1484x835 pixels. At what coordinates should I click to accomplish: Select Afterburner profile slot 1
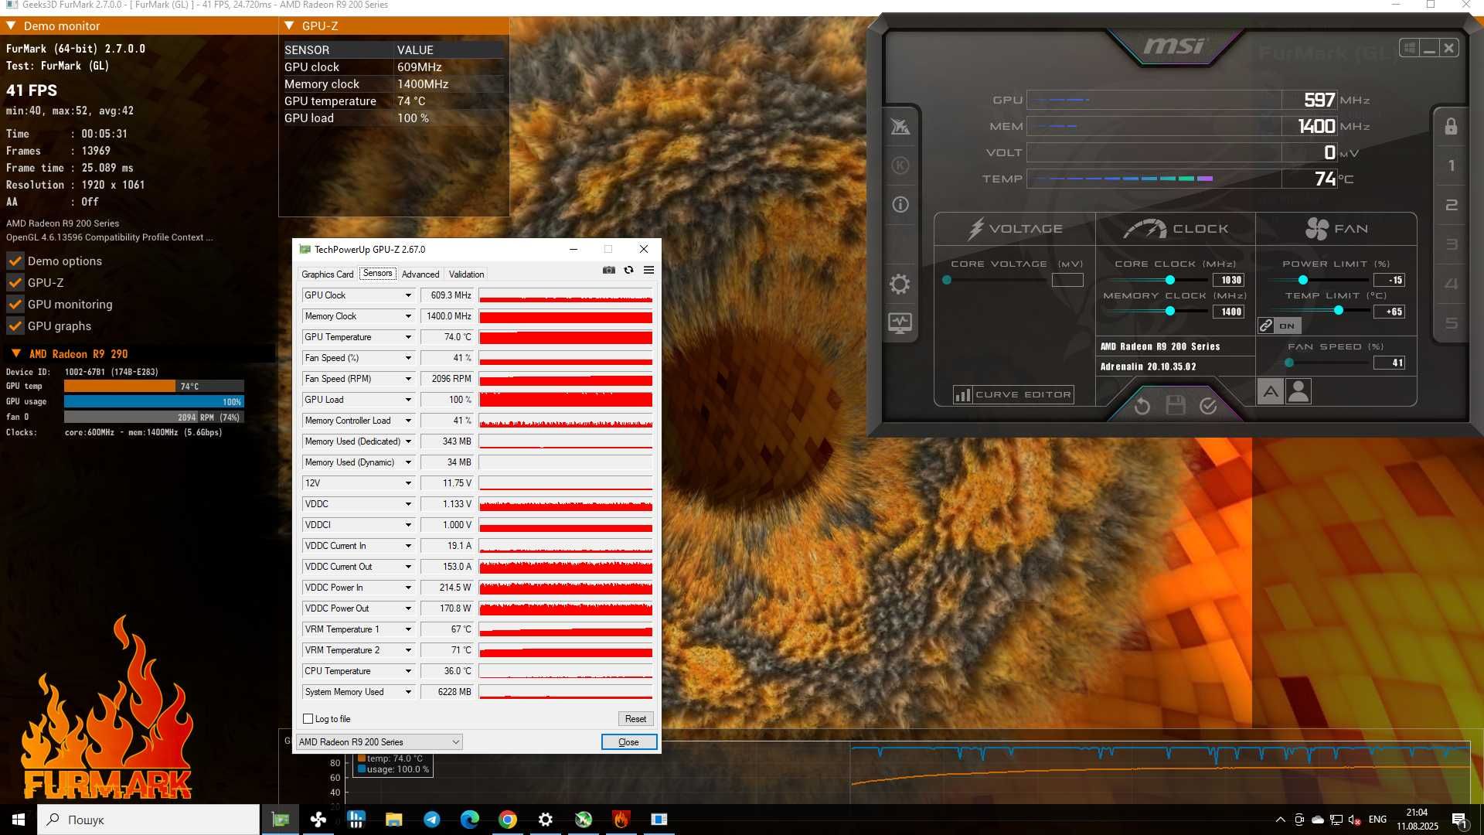(x=1451, y=165)
